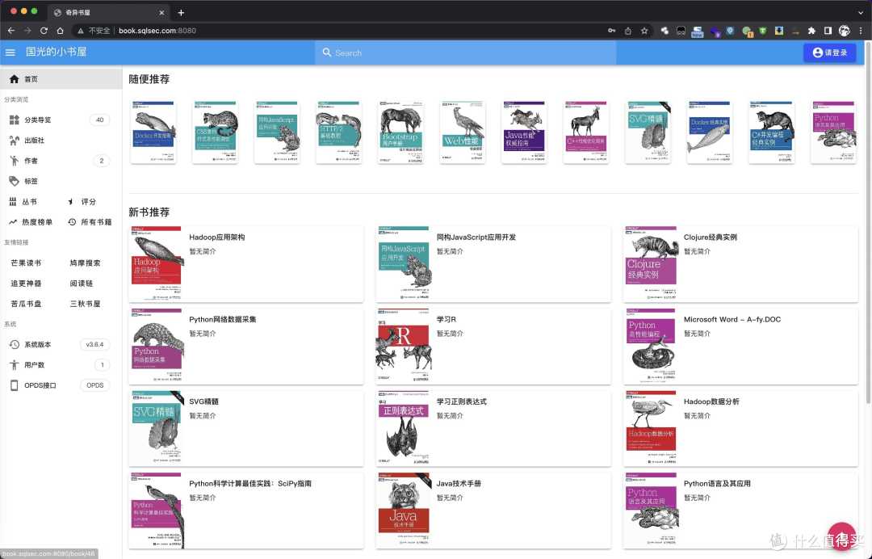Viewport: 872px width, 559px height.
Task: Open the Java技术手册 book cover
Action: pyautogui.click(x=403, y=510)
